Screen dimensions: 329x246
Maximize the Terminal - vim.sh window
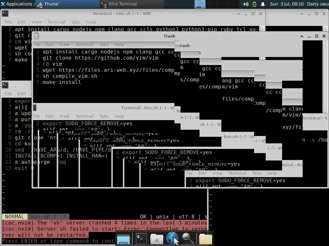pos(253,13)
